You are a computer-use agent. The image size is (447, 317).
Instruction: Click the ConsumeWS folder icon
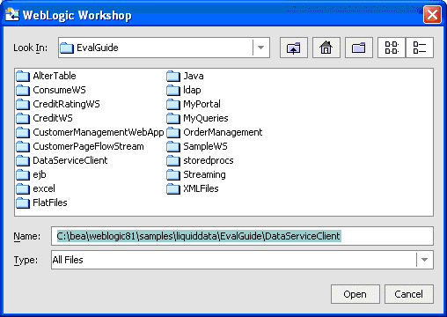coord(23,90)
